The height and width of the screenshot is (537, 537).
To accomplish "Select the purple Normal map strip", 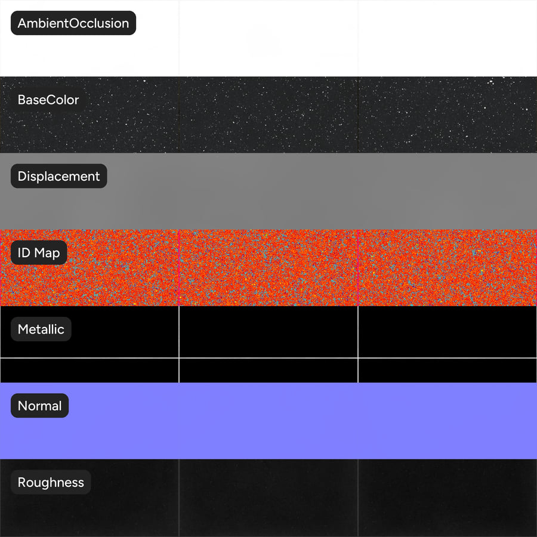I will [x=268, y=421].
